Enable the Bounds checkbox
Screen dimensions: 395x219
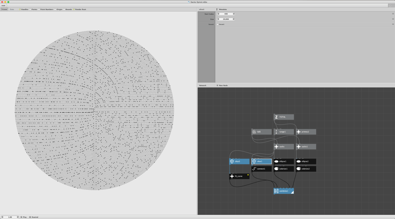tap(64, 9)
